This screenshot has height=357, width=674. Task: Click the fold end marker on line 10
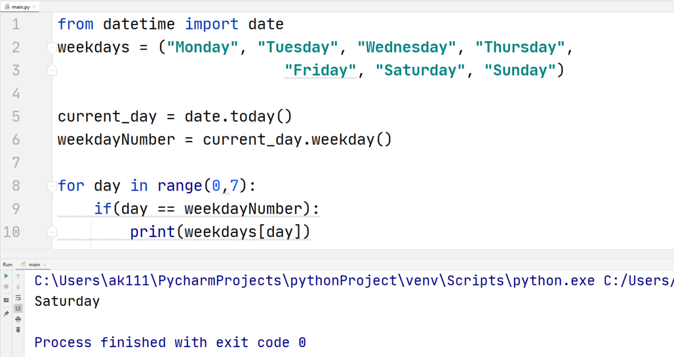52,231
